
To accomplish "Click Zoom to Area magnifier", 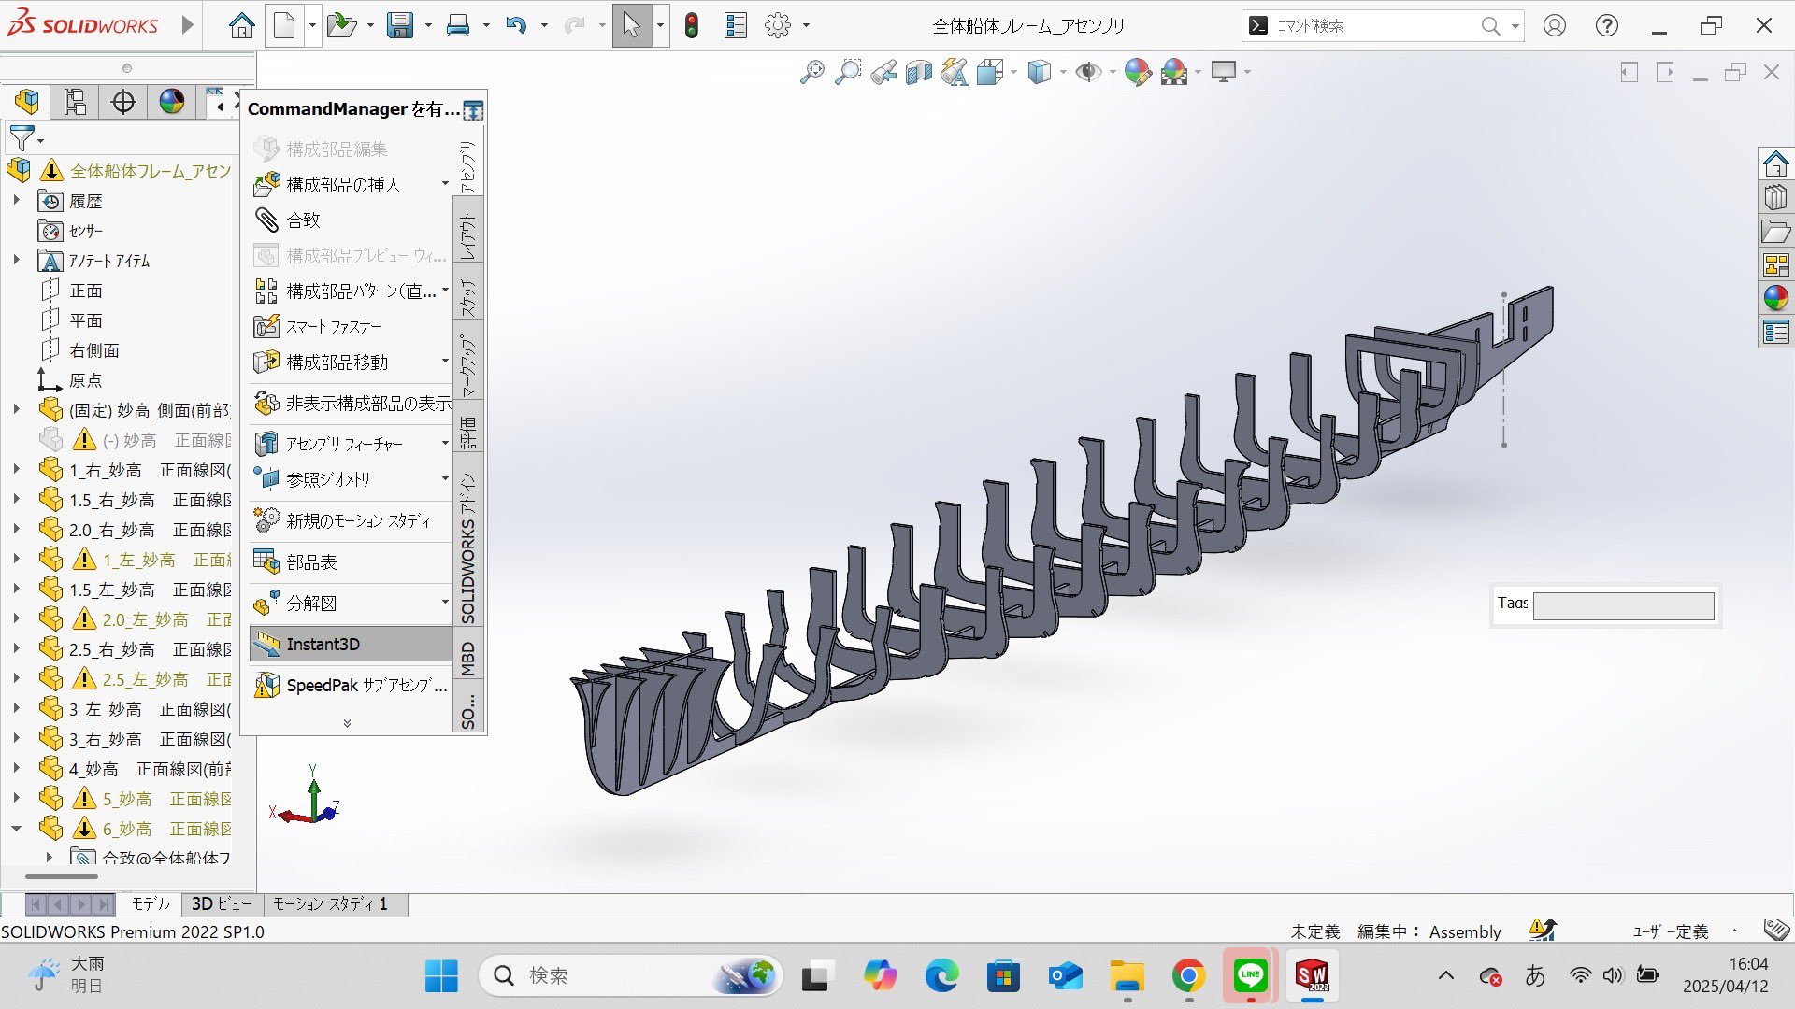I will click(848, 72).
